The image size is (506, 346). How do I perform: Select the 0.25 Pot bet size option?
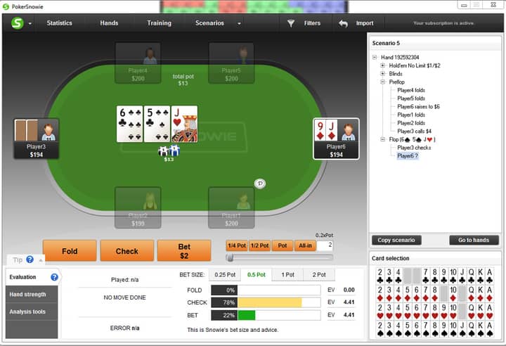225,274
